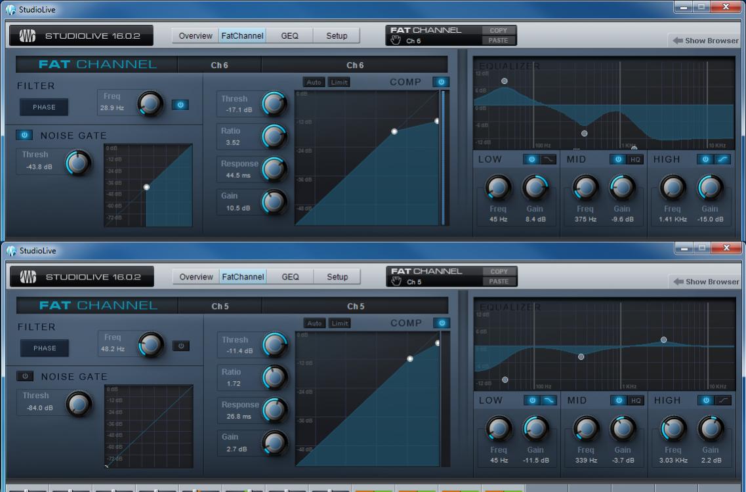
Task: Paste Fat Channel settings onto Ch 6
Action: point(498,41)
